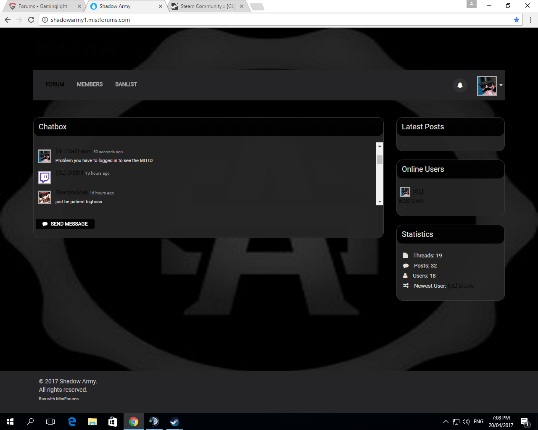Reload the page

point(31,20)
